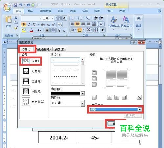Viewport: 164px width, 148px height.
Task: Choose the 网格 border setting
Action: coord(31,91)
